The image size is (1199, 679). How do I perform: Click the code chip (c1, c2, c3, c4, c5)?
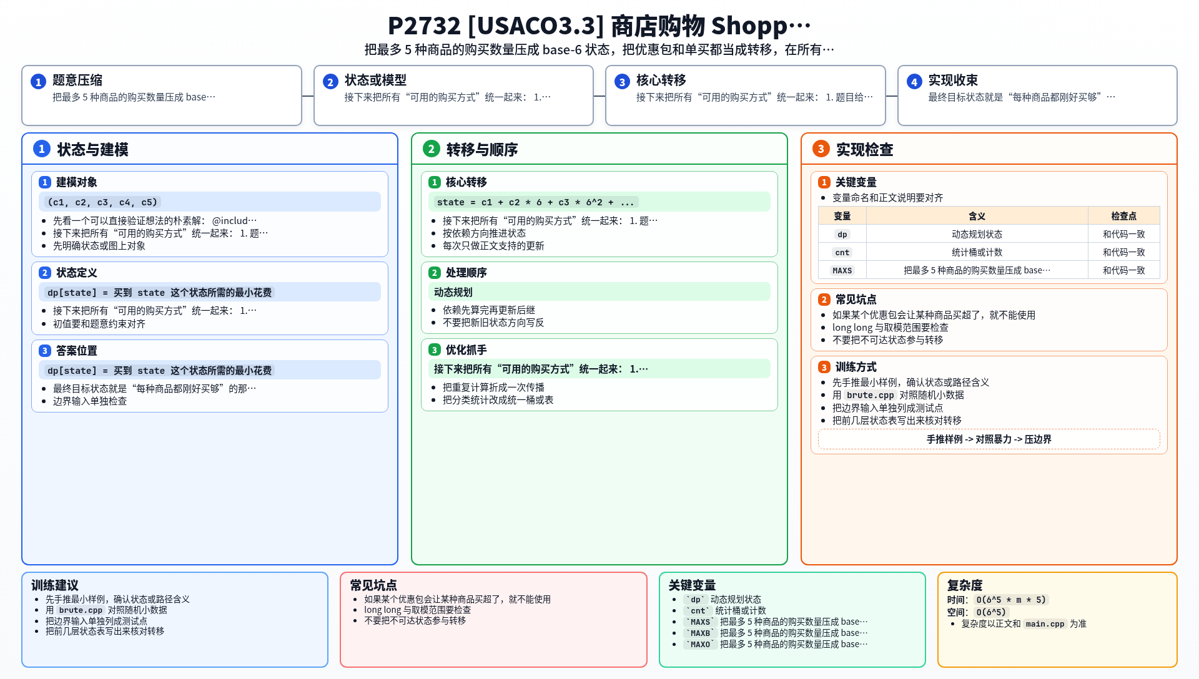click(x=102, y=202)
